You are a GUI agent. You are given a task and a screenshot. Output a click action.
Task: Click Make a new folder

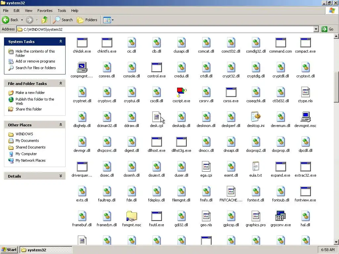(x=30, y=93)
